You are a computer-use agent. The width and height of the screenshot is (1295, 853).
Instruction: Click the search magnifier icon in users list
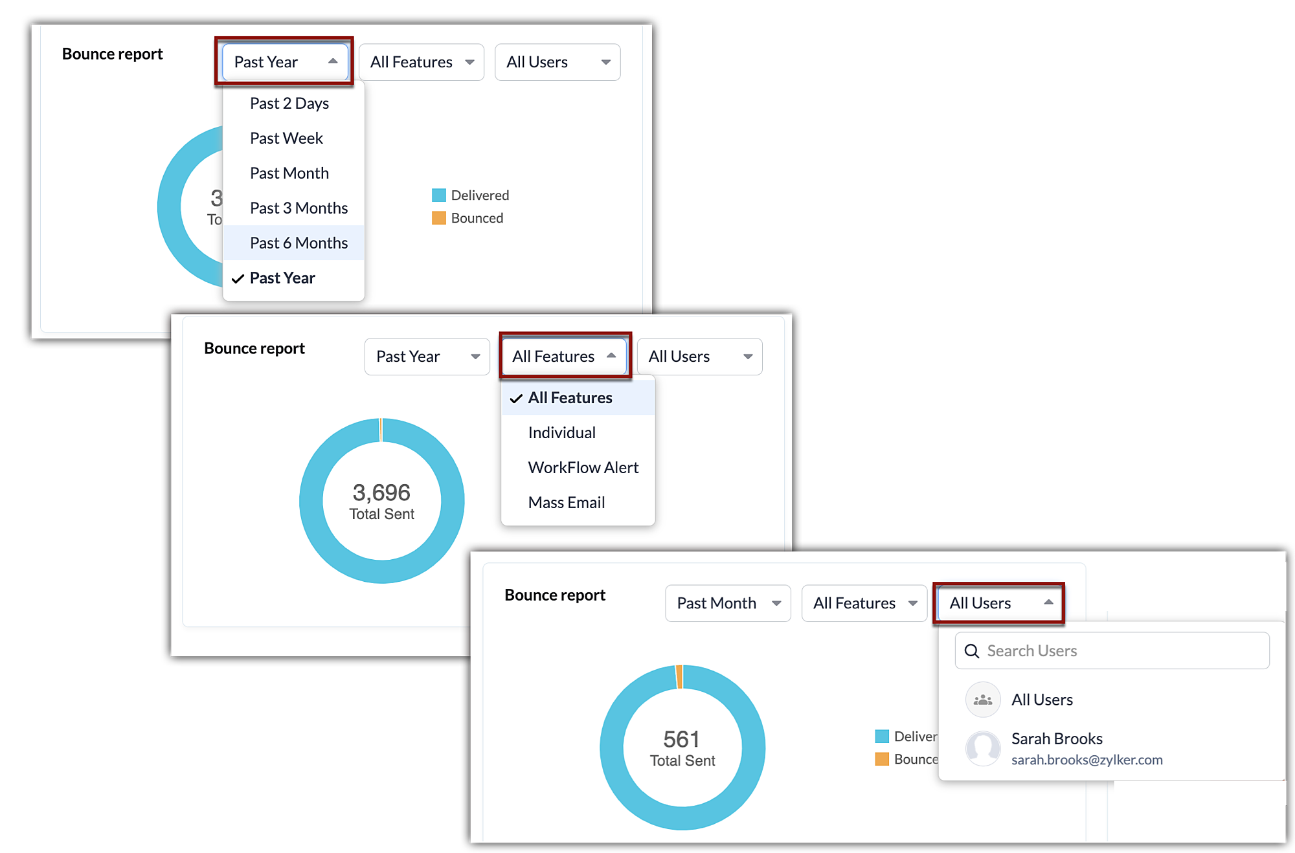click(972, 651)
